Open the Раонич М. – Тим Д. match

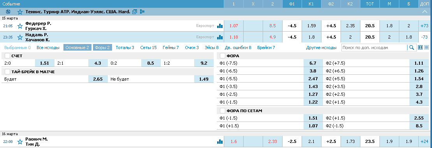coord(37,142)
